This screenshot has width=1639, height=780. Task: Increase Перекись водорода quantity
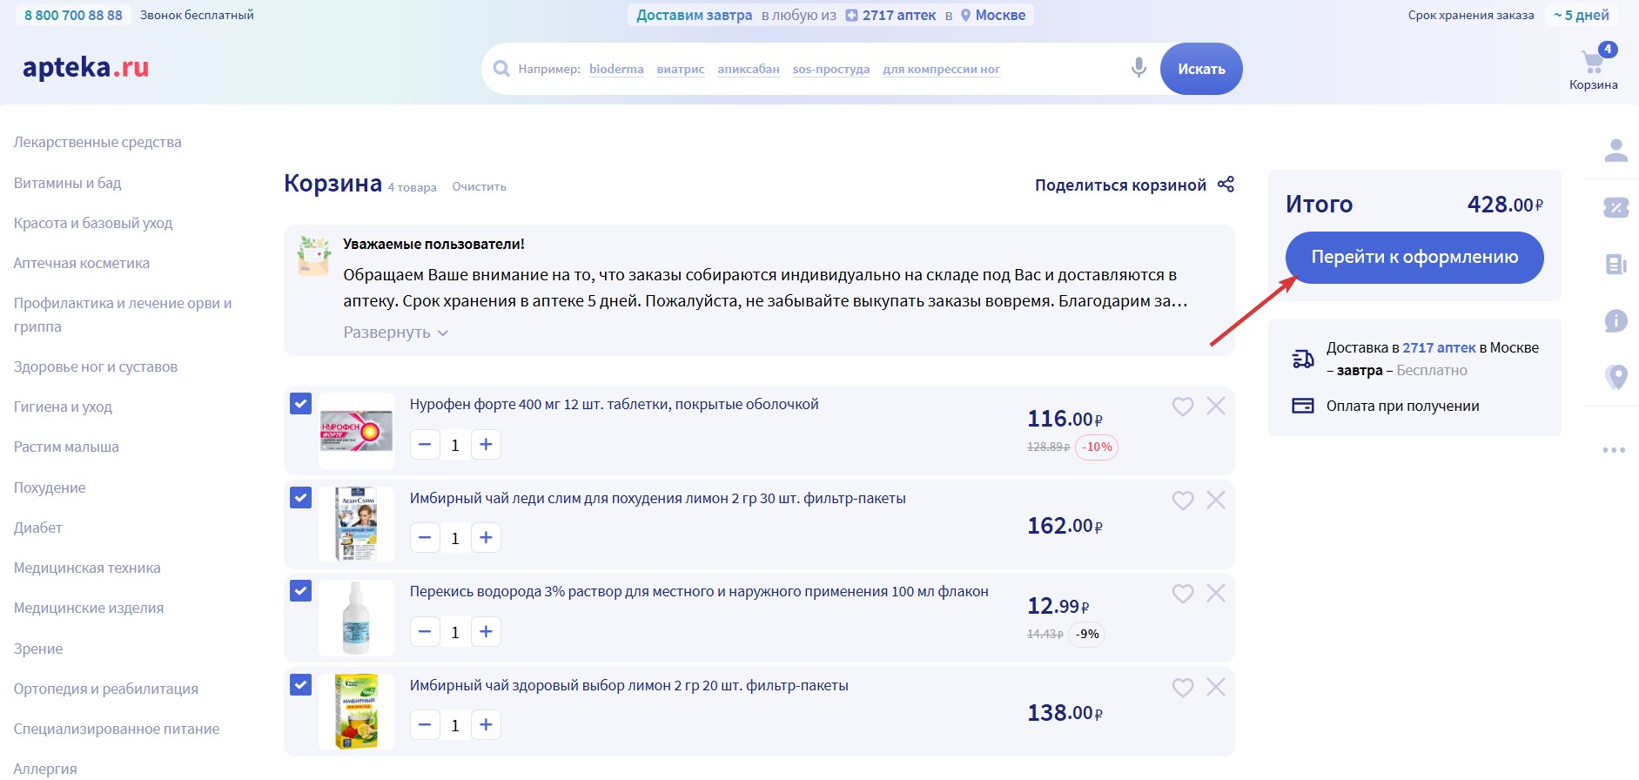(486, 631)
